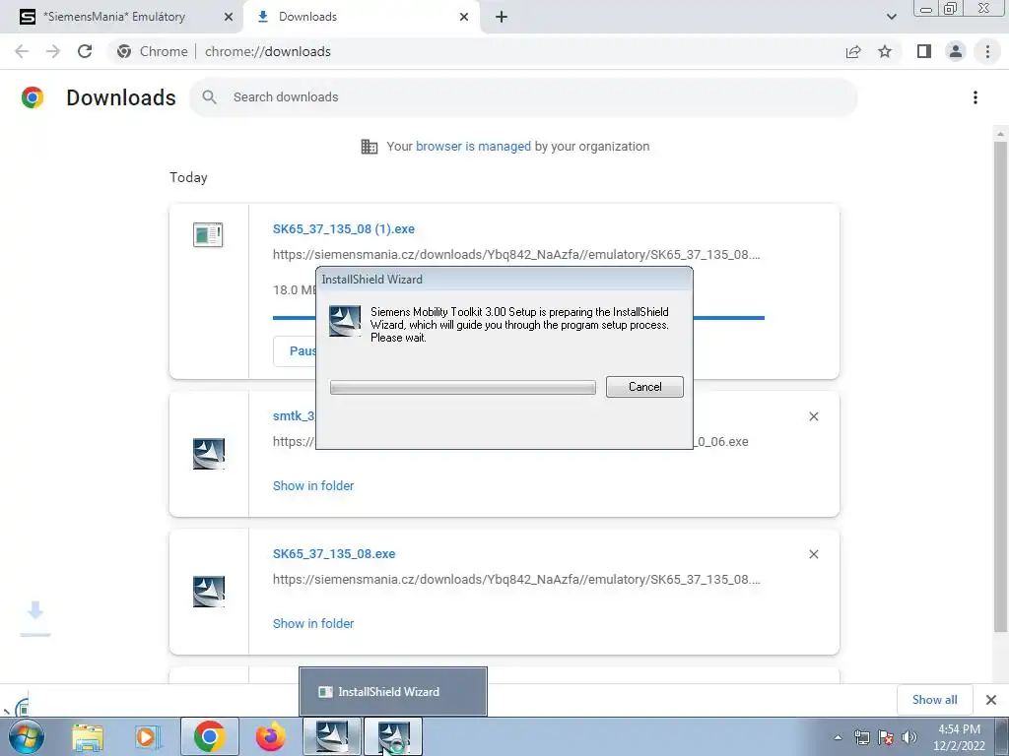Screen dimensions: 1009x756
Task: Switch to the SiemensMania Emulátory tab
Action: coord(121,17)
